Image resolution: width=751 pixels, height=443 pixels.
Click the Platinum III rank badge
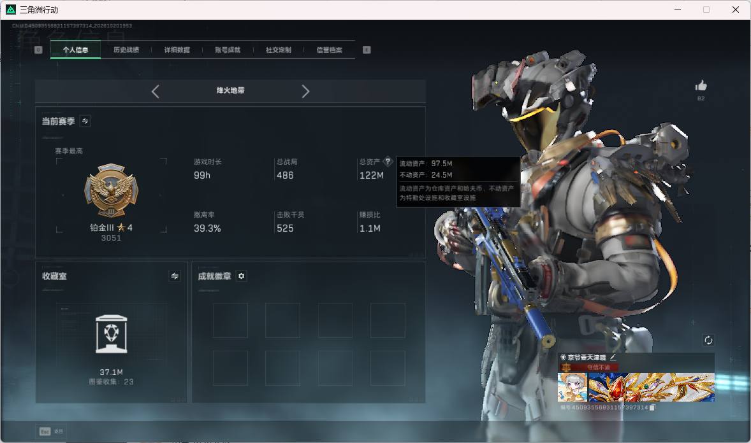tap(111, 190)
